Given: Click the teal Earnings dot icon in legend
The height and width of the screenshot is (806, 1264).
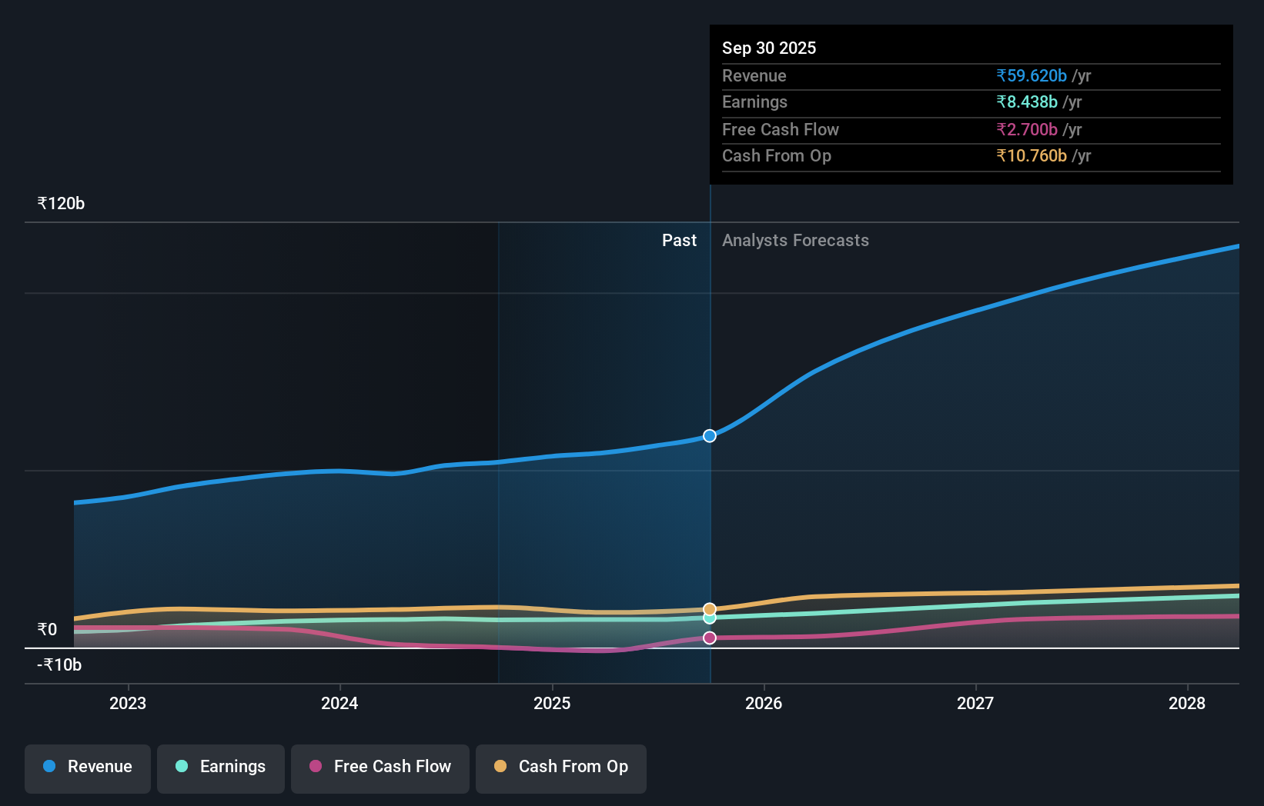Looking at the screenshot, I should coord(180,767).
